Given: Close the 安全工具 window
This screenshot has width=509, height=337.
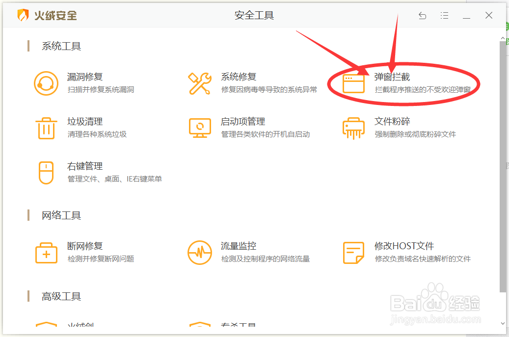Looking at the screenshot, I should click(489, 15).
